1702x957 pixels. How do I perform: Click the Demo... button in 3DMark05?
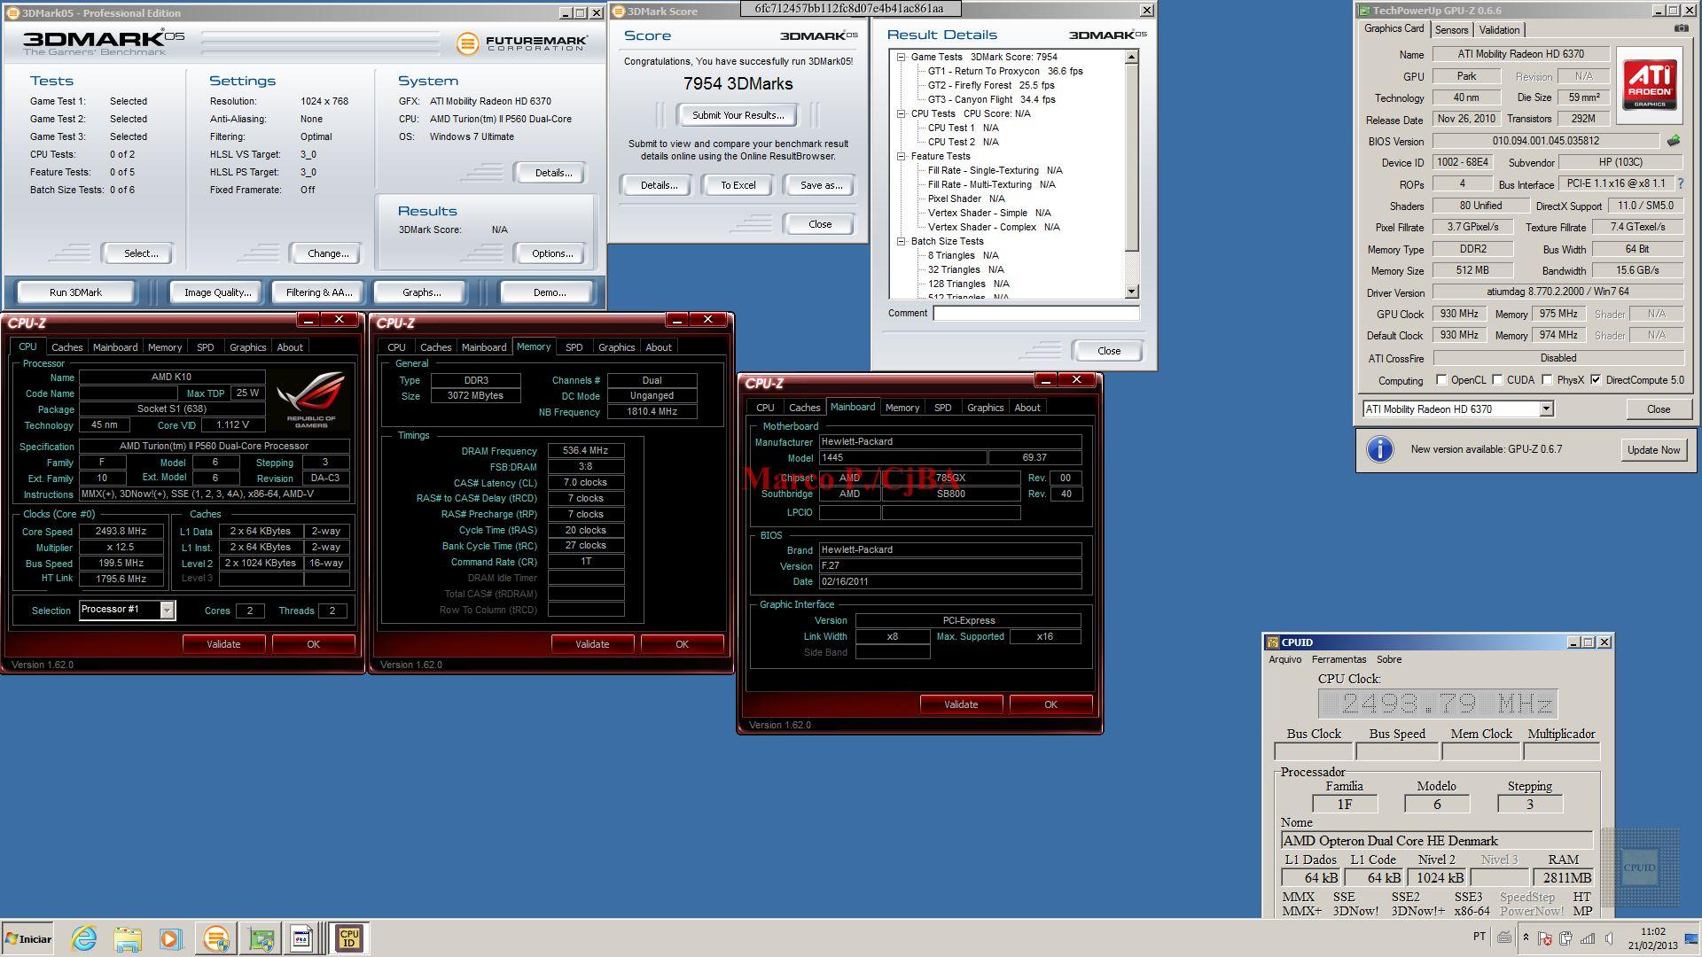tap(549, 292)
